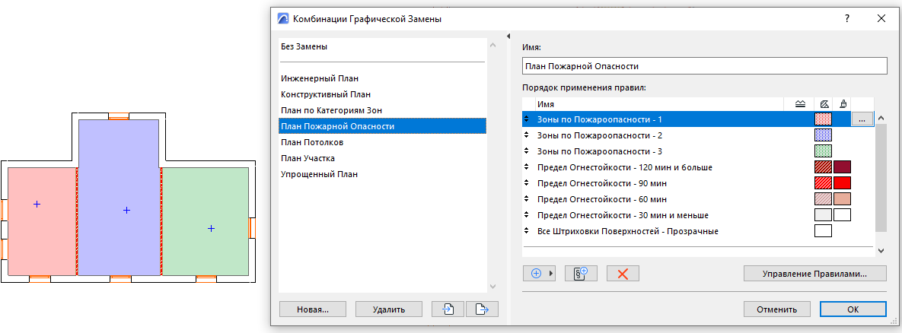Select 'Инженерный План' combination
This screenshot has width=902, height=333.
coord(320,78)
